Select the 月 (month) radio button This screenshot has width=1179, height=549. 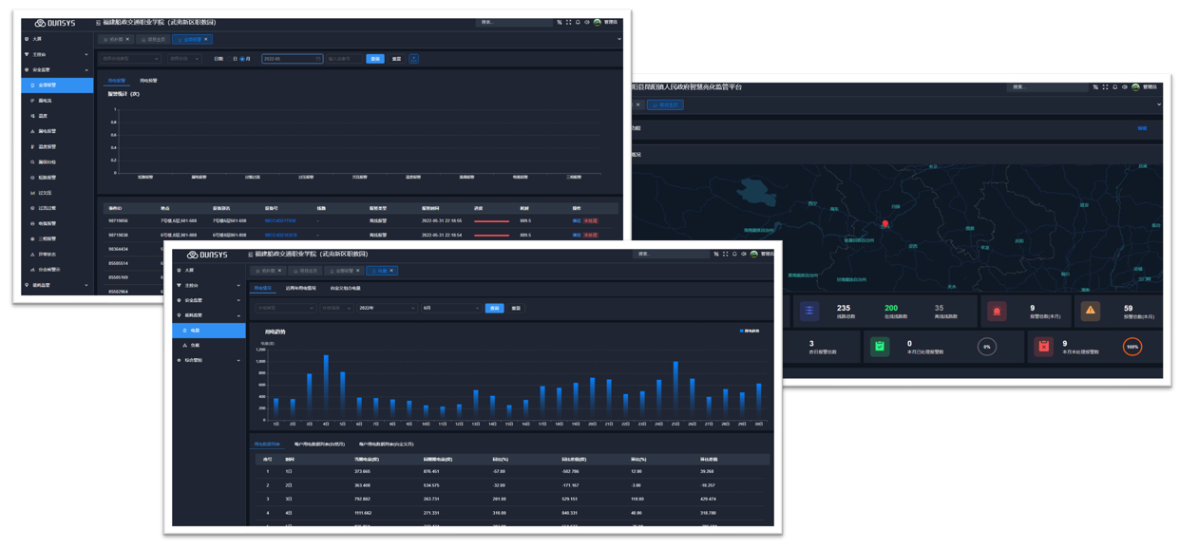coord(243,59)
